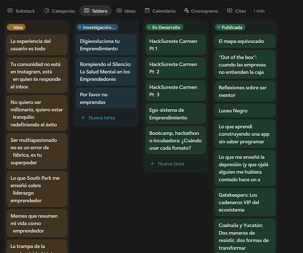
Task: Open card 'Reflexiones sobre ser mentor'
Action: coord(245,91)
